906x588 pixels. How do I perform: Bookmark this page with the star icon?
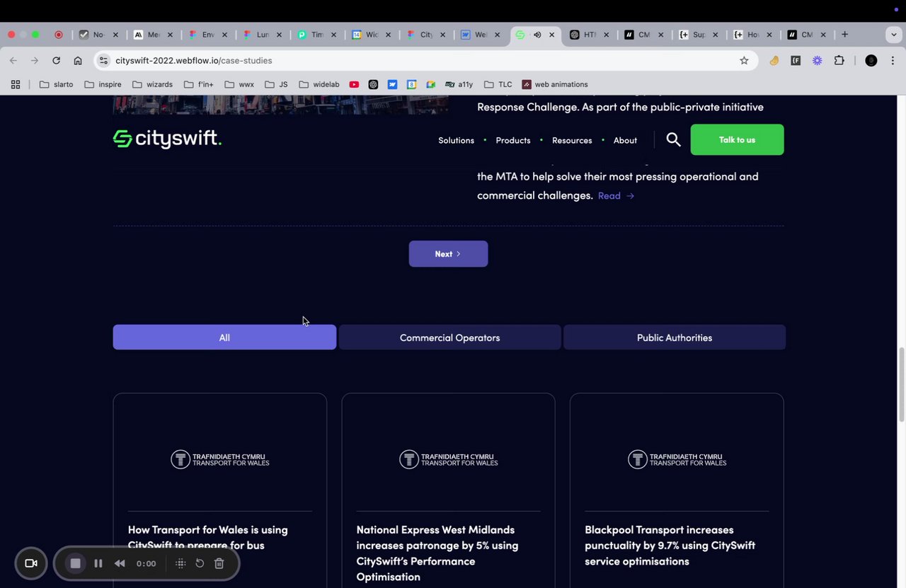coord(744,61)
